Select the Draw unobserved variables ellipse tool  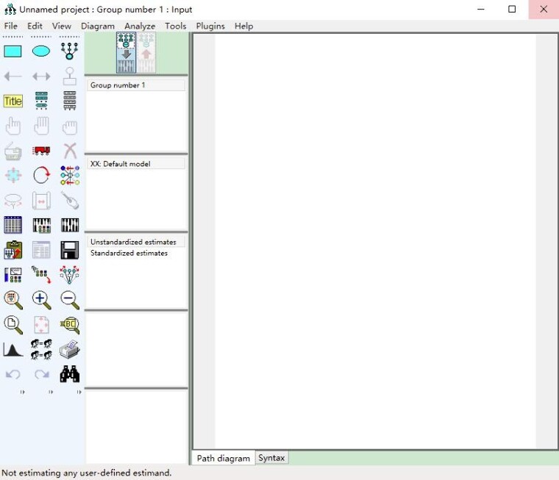tap(41, 51)
